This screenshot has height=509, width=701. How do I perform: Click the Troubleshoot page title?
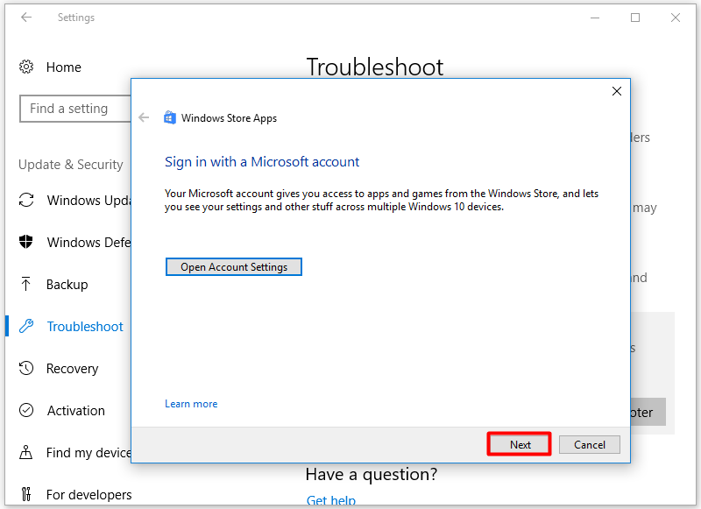coord(375,67)
